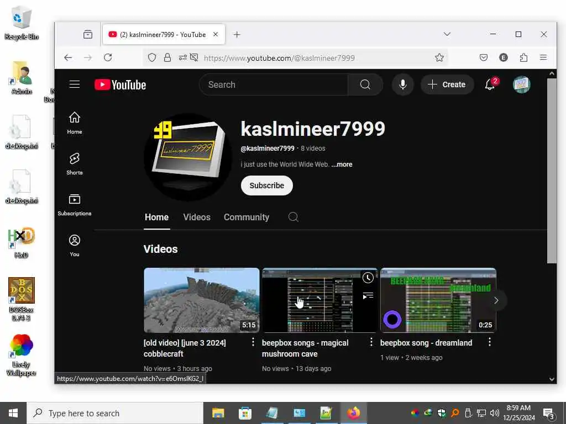Select the kaslmineer7999 YouTube browser tab
Viewport: 566px width, 424px height.
[x=163, y=35]
